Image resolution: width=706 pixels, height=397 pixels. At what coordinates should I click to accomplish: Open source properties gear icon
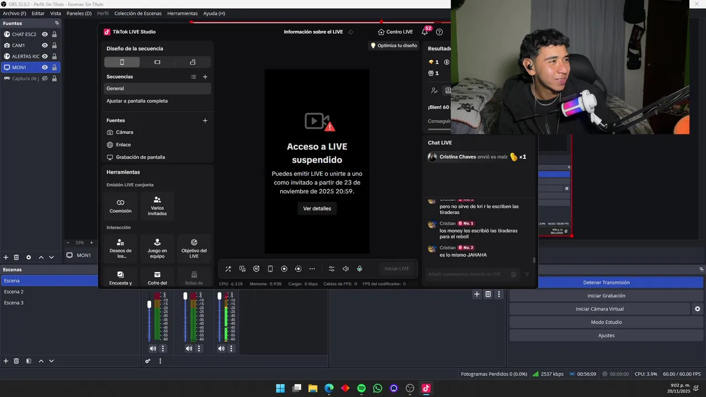(x=29, y=257)
